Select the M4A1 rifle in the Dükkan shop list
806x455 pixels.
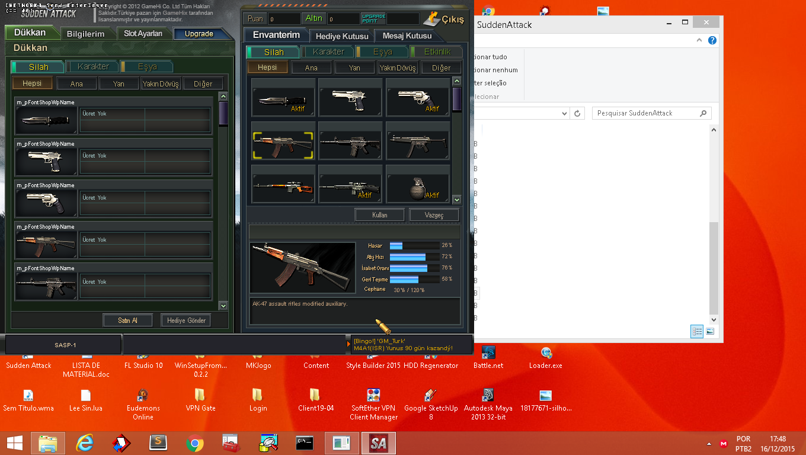click(x=46, y=287)
